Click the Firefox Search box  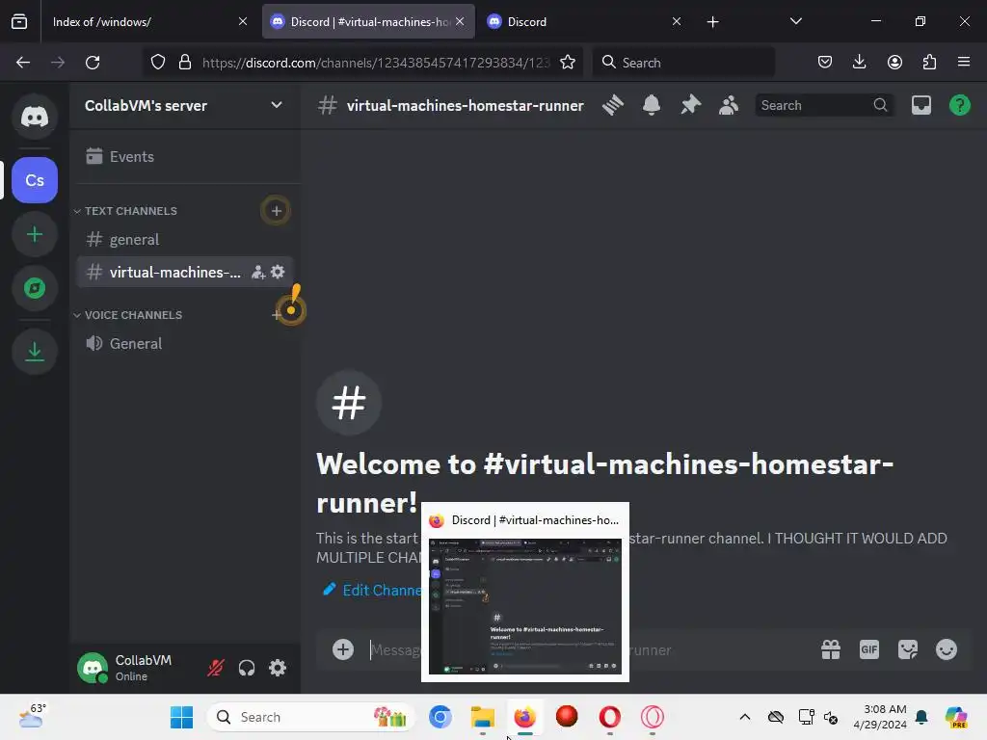click(684, 63)
